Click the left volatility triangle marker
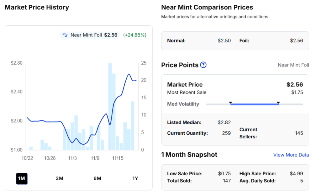The image size is (321, 194). (x=230, y=102)
